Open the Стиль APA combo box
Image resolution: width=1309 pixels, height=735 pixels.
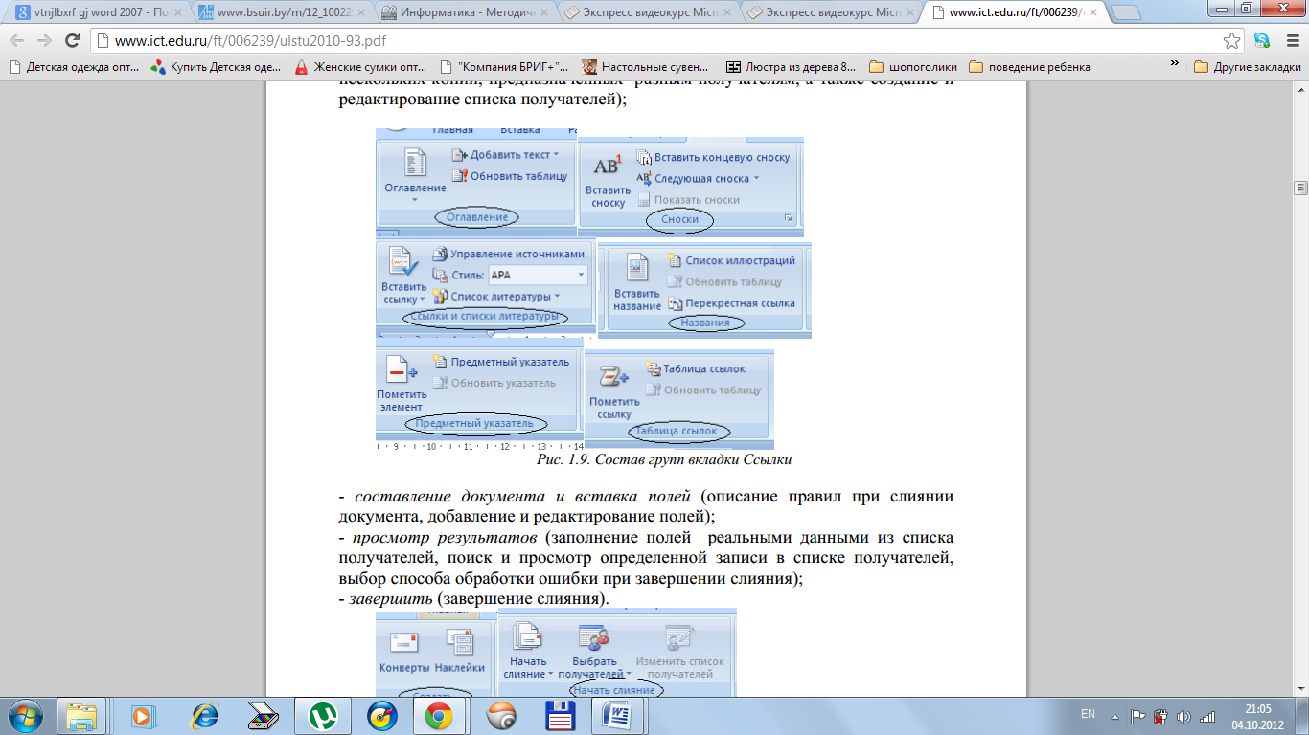tap(537, 275)
